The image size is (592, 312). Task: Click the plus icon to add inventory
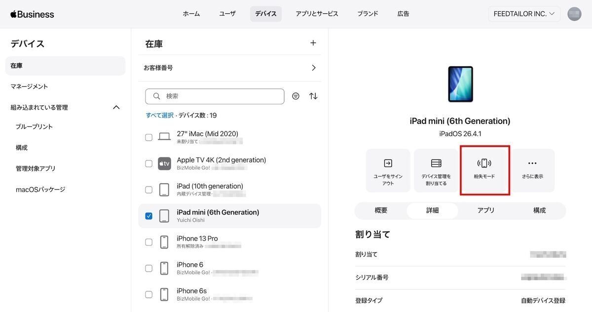pos(313,43)
